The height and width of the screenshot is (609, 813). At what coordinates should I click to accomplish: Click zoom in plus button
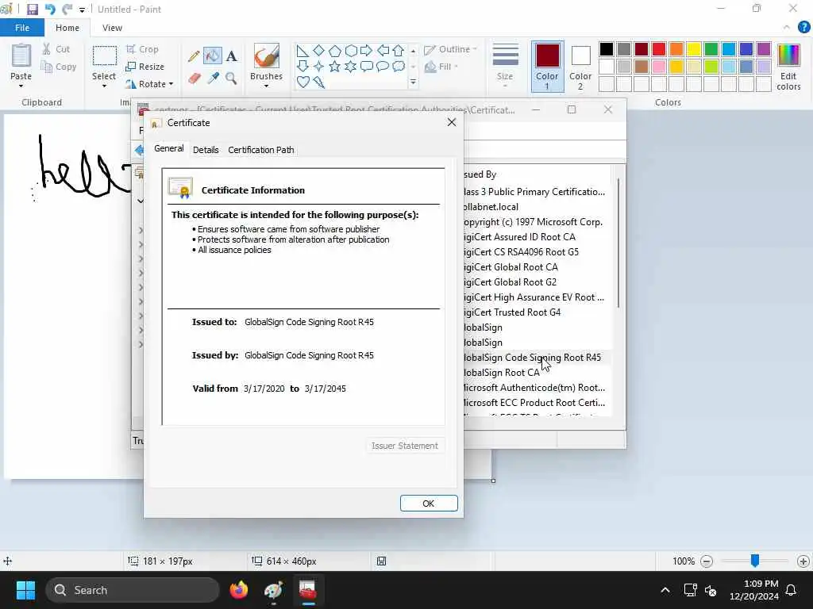[803, 561]
